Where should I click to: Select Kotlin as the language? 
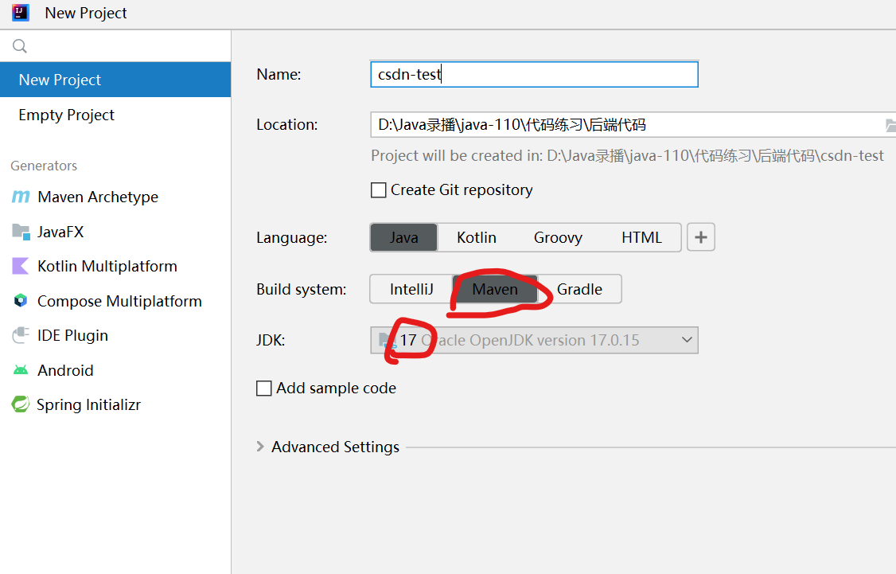pyautogui.click(x=477, y=237)
